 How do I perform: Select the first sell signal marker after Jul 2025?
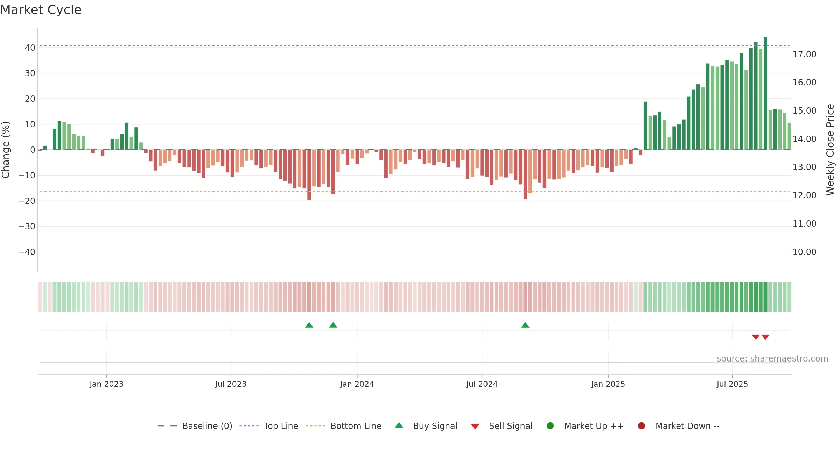(x=756, y=337)
